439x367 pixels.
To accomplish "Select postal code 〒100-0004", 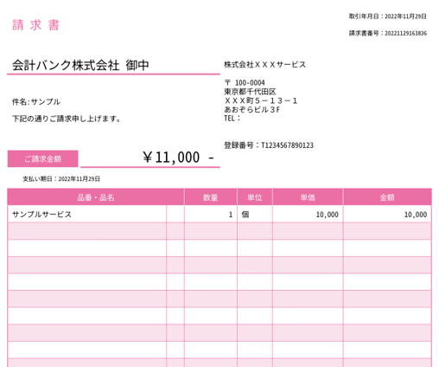I will click(245, 83).
